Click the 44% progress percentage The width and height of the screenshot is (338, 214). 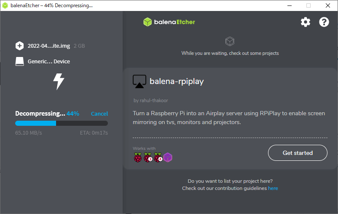coord(73,114)
